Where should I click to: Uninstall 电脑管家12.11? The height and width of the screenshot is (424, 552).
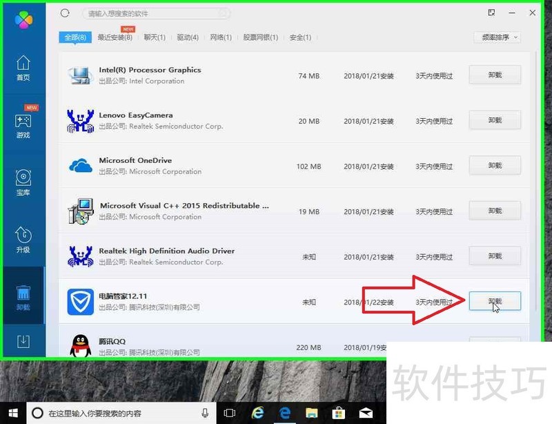pyautogui.click(x=495, y=301)
